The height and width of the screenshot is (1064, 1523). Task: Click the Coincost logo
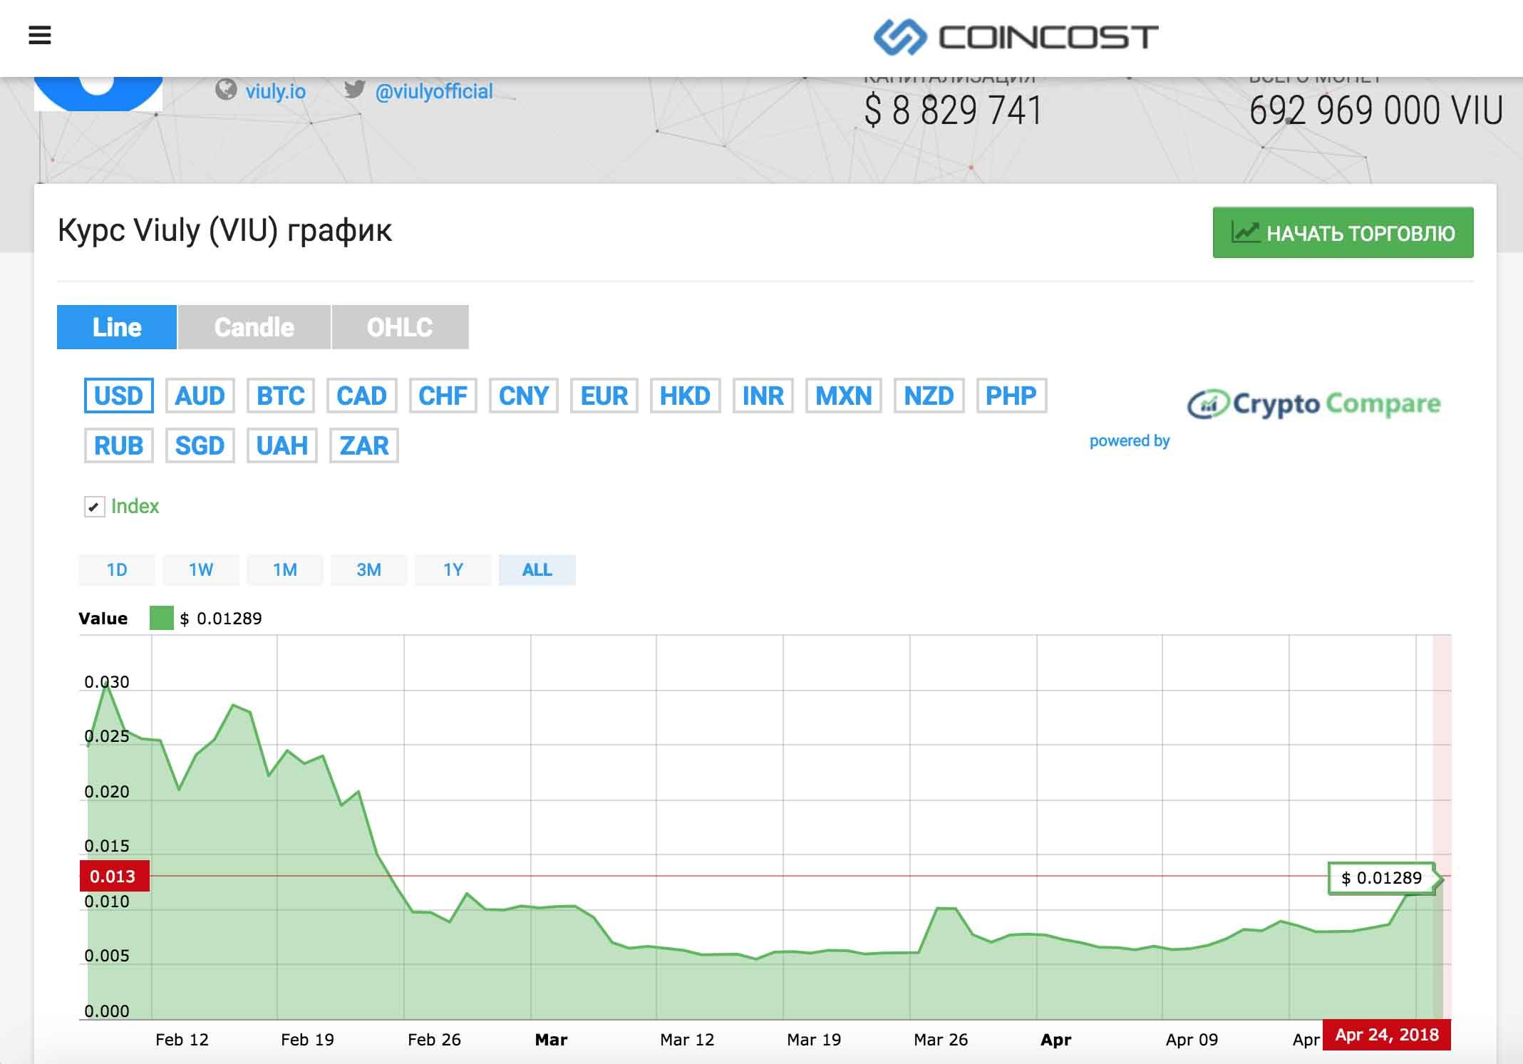(1016, 37)
